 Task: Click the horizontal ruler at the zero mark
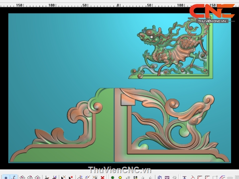click(x=118, y=6)
